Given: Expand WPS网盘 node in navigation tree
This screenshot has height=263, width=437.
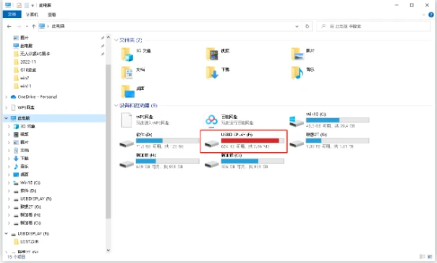Looking at the screenshot, I should tap(6, 107).
